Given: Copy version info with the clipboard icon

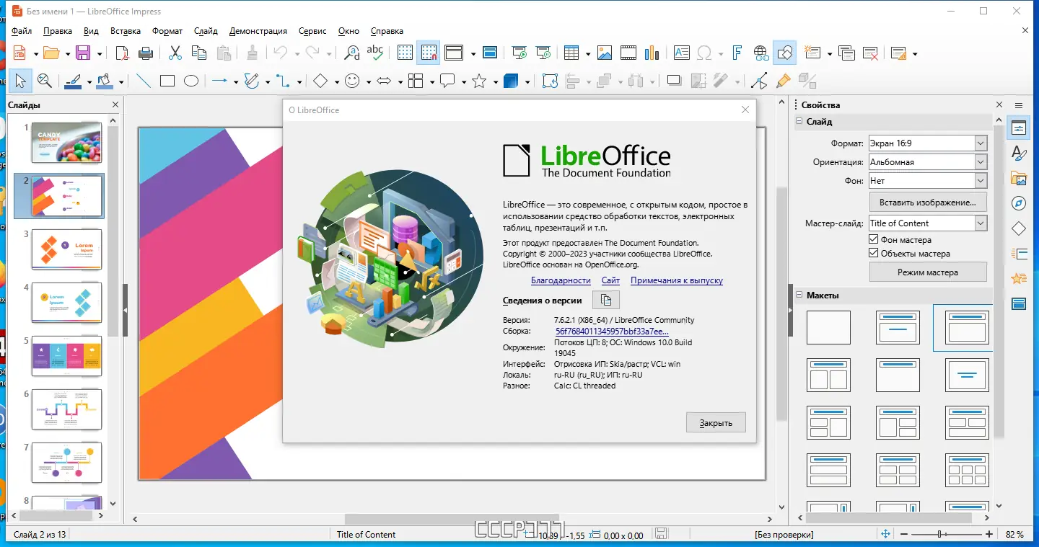Looking at the screenshot, I should coord(606,300).
